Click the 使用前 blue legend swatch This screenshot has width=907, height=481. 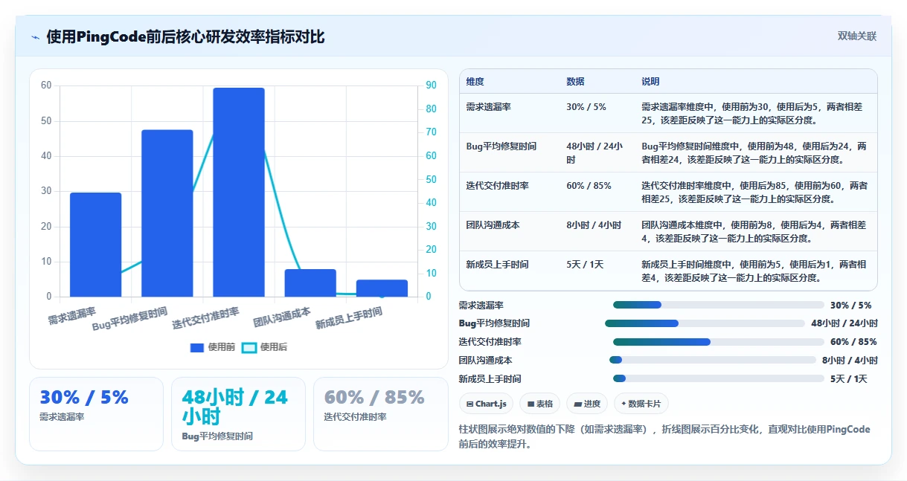tap(197, 347)
